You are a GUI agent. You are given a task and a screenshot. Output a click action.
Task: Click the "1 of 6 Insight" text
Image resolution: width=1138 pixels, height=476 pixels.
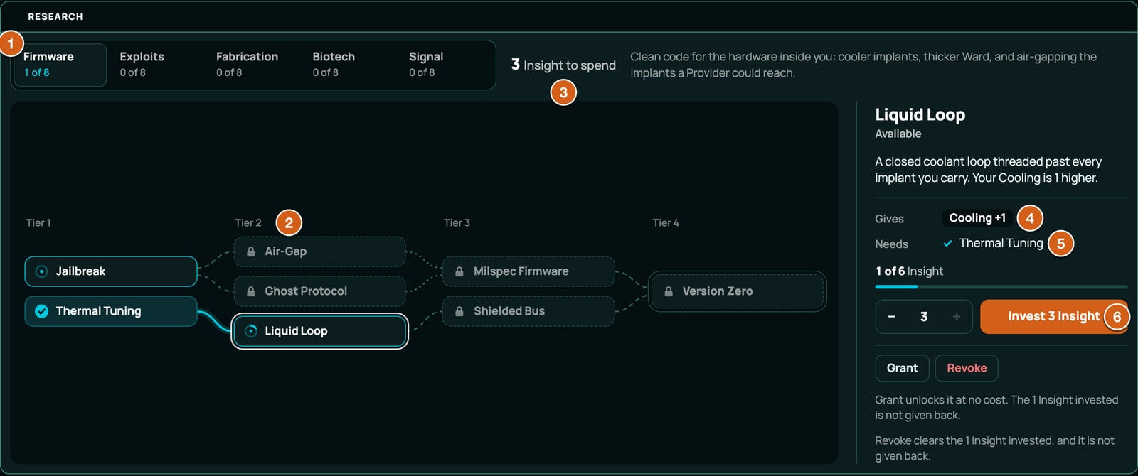pos(910,271)
